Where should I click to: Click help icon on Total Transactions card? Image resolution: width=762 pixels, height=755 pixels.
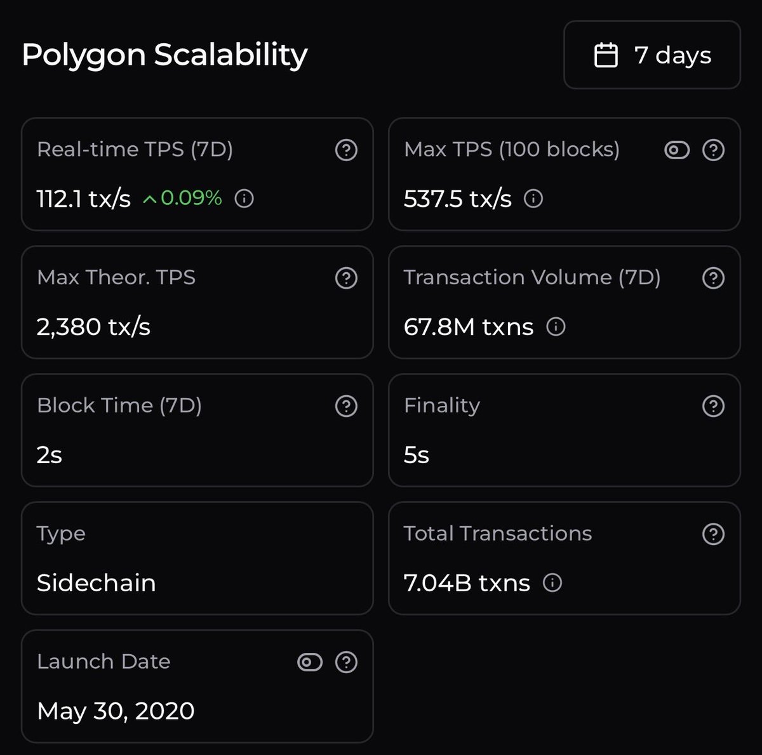click(713, 534)
